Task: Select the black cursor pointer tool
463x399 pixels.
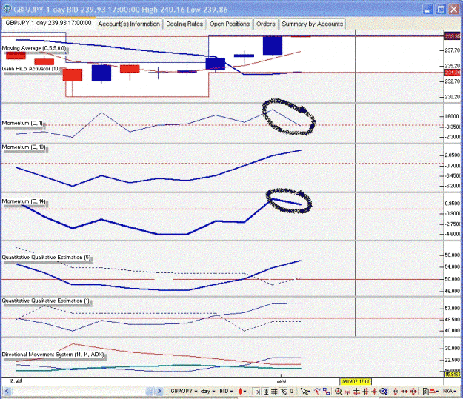Action: (x=304, y=392)
